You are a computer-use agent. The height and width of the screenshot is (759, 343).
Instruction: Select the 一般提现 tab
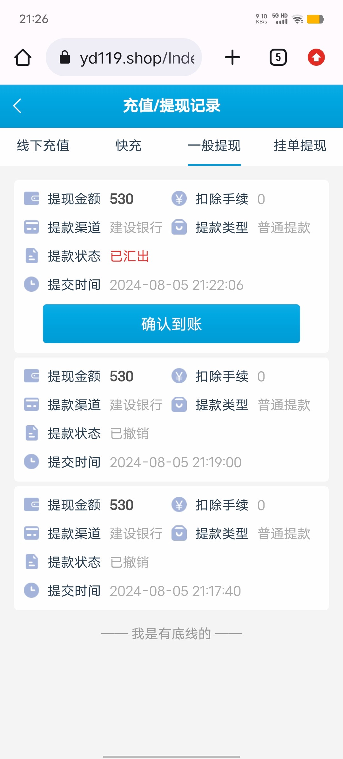click(214, 146)
